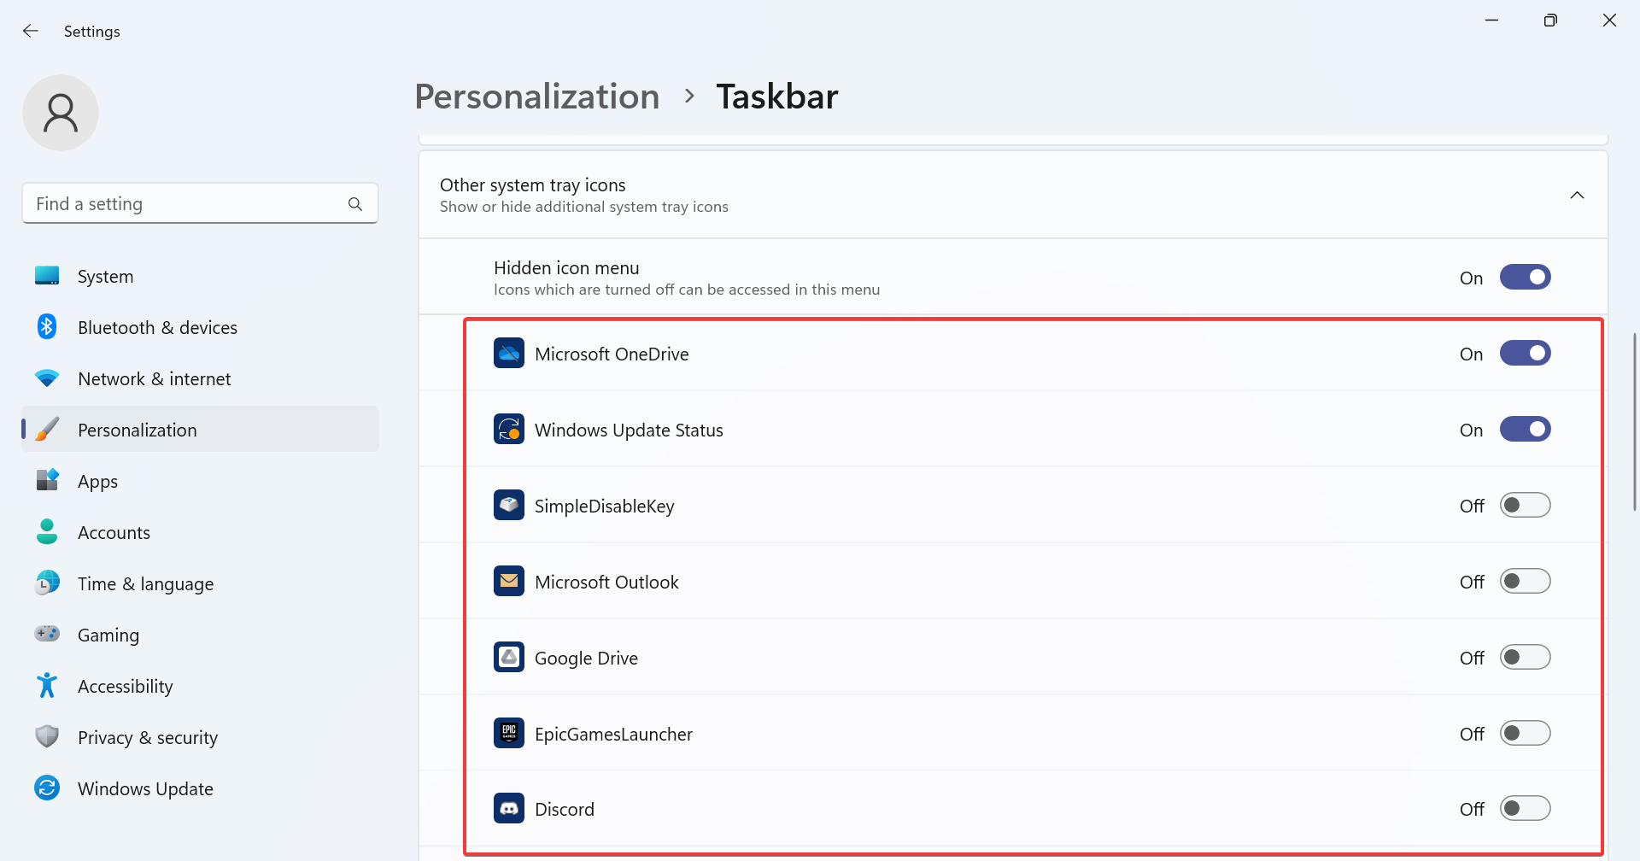Click the Microsoft OneDrive app icon
1640x861 pixels.
pos(509,354)
